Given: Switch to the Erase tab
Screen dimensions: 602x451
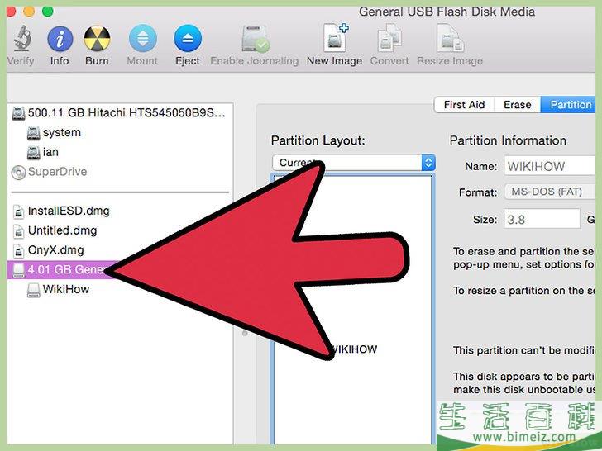Looking at the screenshot, I should (x=518, y=105).
